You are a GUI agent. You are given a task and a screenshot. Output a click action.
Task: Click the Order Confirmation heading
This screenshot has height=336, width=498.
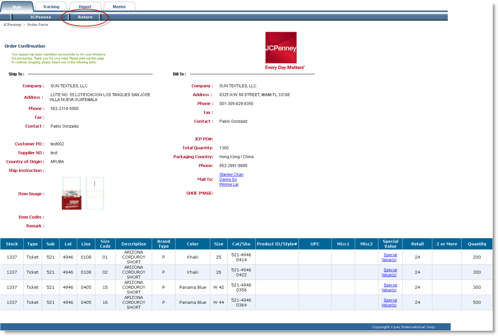25,46
